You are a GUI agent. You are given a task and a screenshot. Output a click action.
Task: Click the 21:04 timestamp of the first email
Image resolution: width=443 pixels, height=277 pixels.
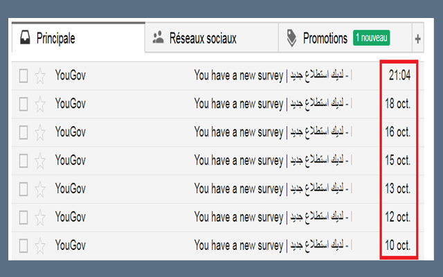coord(399,76)
